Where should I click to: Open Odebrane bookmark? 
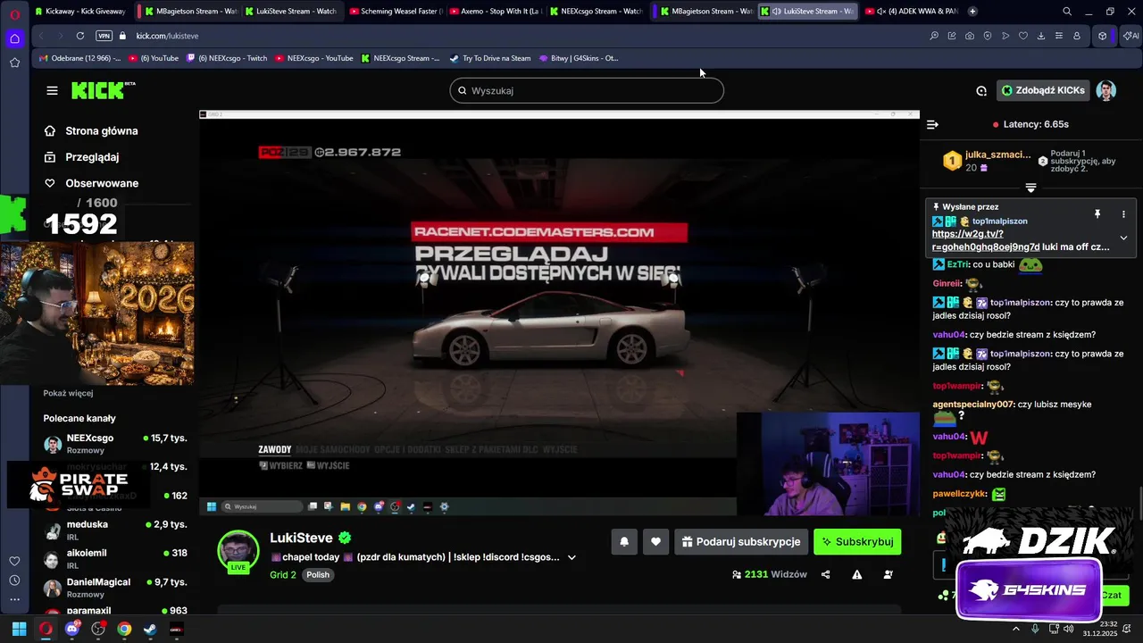point(79,58)
